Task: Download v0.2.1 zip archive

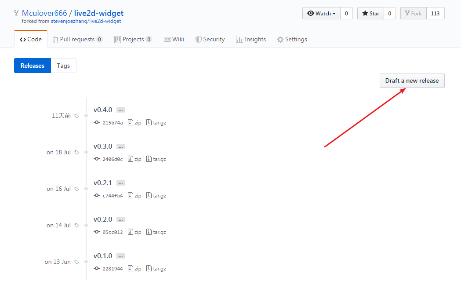Action: pos(134,195)
